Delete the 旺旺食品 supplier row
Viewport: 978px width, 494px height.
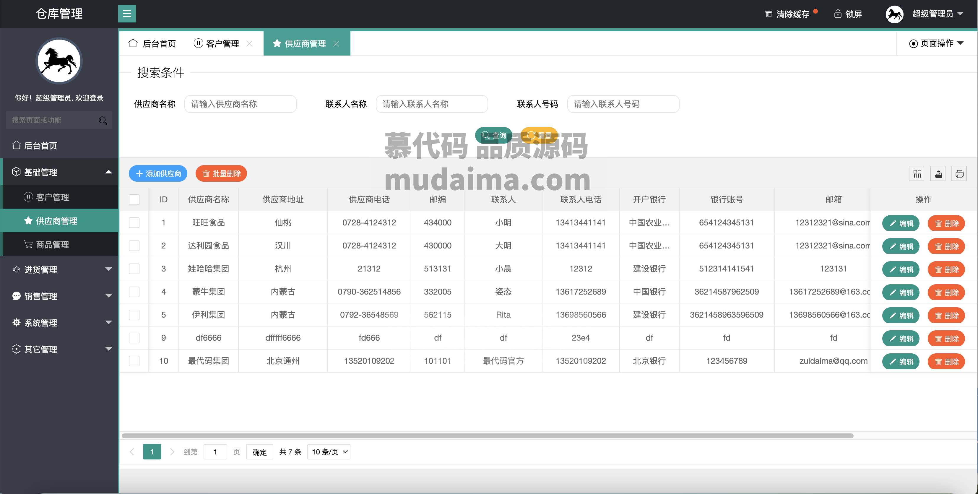(x=946, y=223)
